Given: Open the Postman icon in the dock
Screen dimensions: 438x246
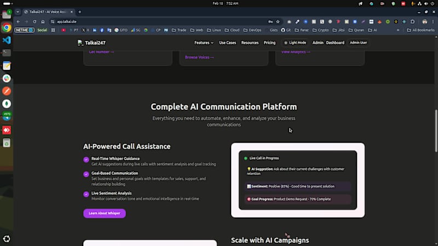Looking at the screenshot, I should point(7,91).
